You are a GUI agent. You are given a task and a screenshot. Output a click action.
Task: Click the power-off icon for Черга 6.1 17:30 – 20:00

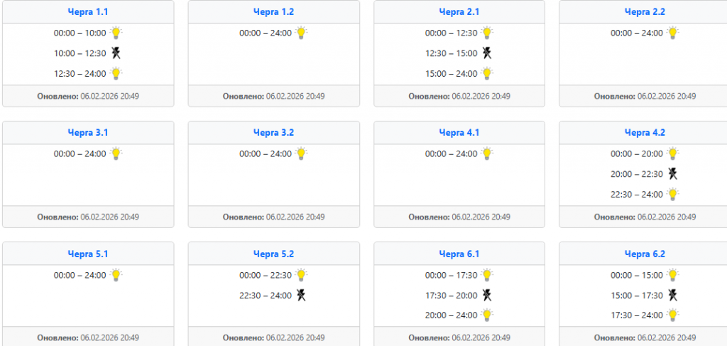click(487, 295)
